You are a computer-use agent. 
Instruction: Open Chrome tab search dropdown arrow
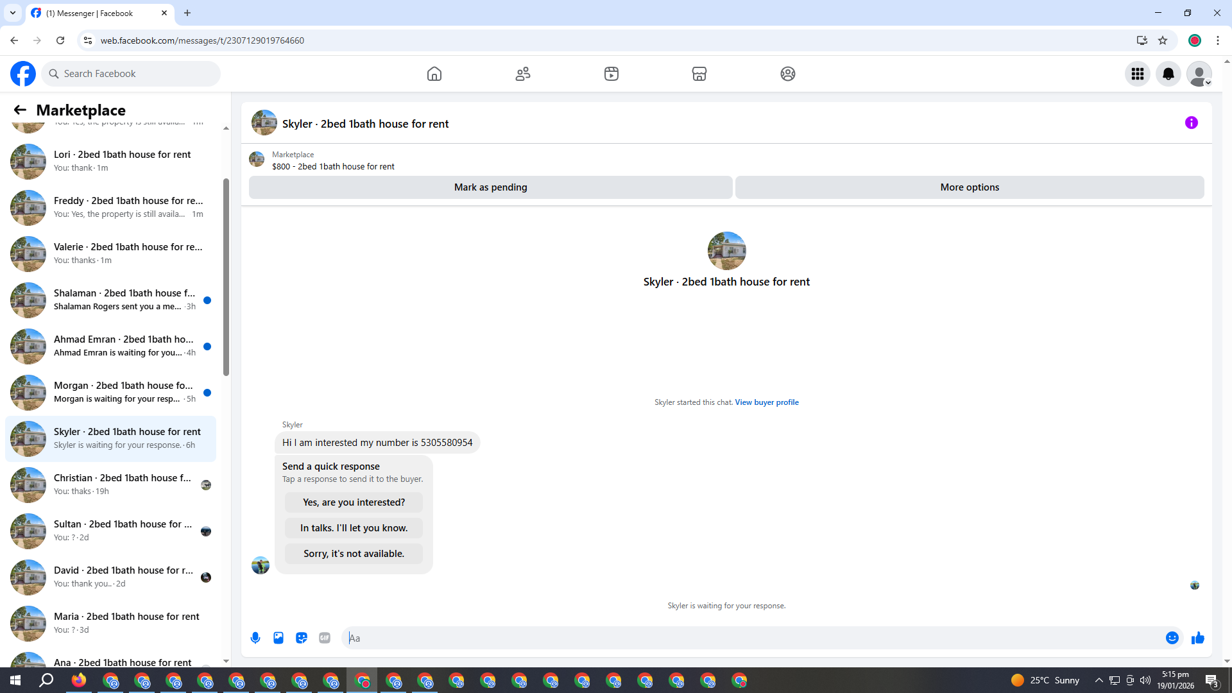click(12, 13)
